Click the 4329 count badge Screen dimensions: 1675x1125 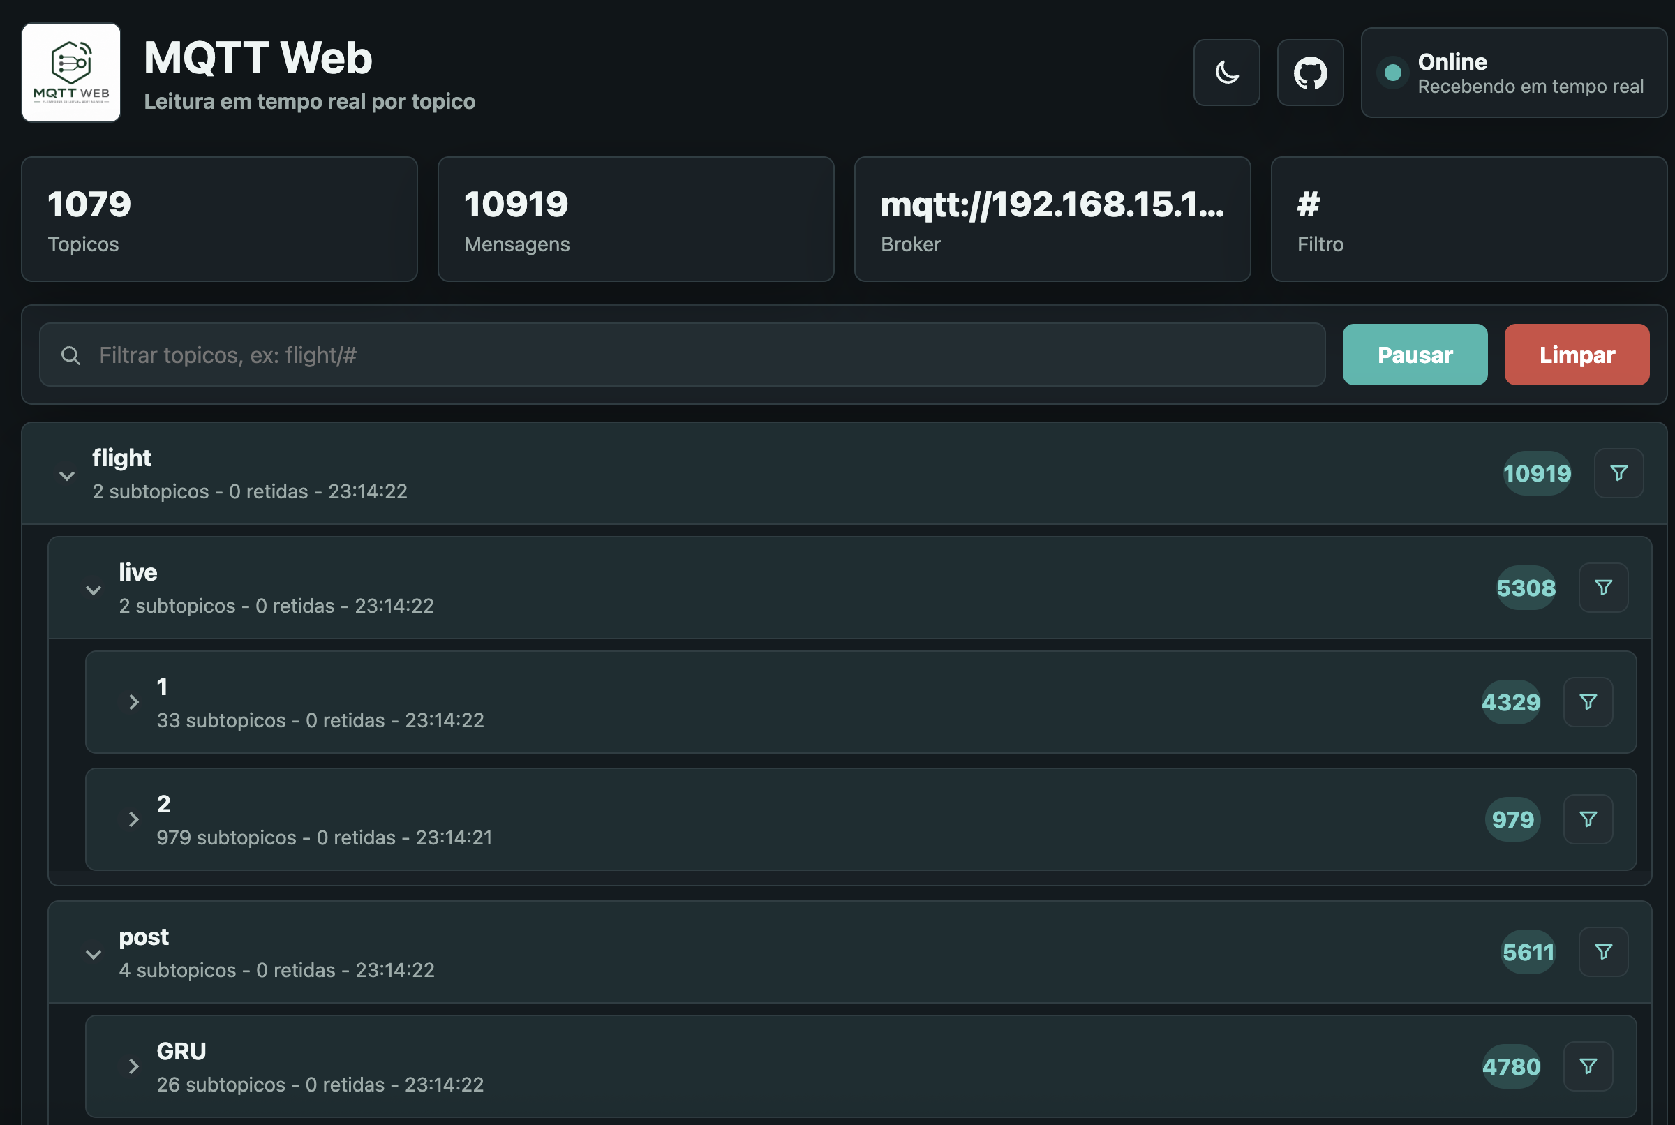pos(1511,701)
